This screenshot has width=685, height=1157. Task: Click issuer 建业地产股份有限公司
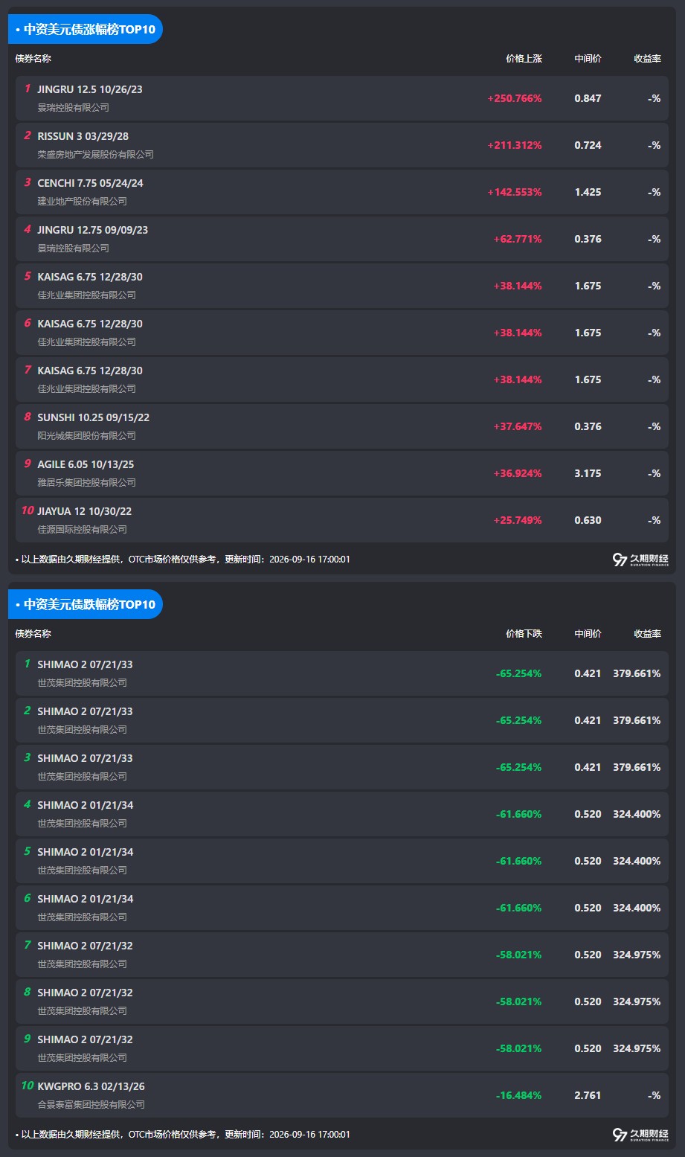click(x=83, y=202)
